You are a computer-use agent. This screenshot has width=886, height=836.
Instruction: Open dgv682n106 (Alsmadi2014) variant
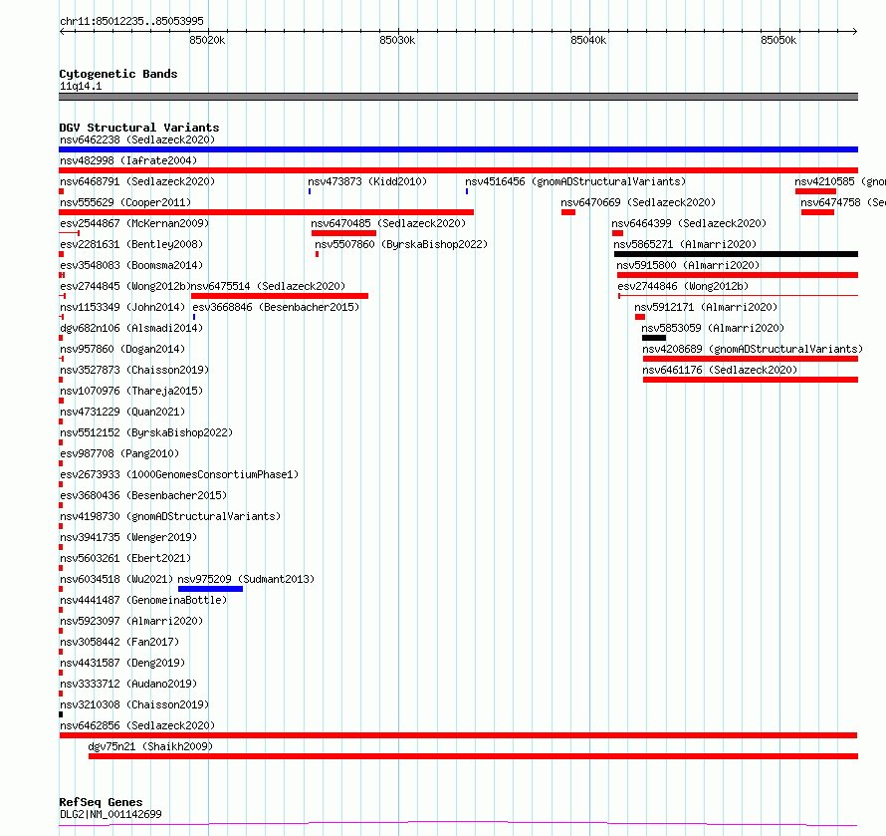click(131, 328)
